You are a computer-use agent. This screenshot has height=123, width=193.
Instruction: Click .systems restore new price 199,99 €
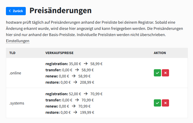coord(87,112)
